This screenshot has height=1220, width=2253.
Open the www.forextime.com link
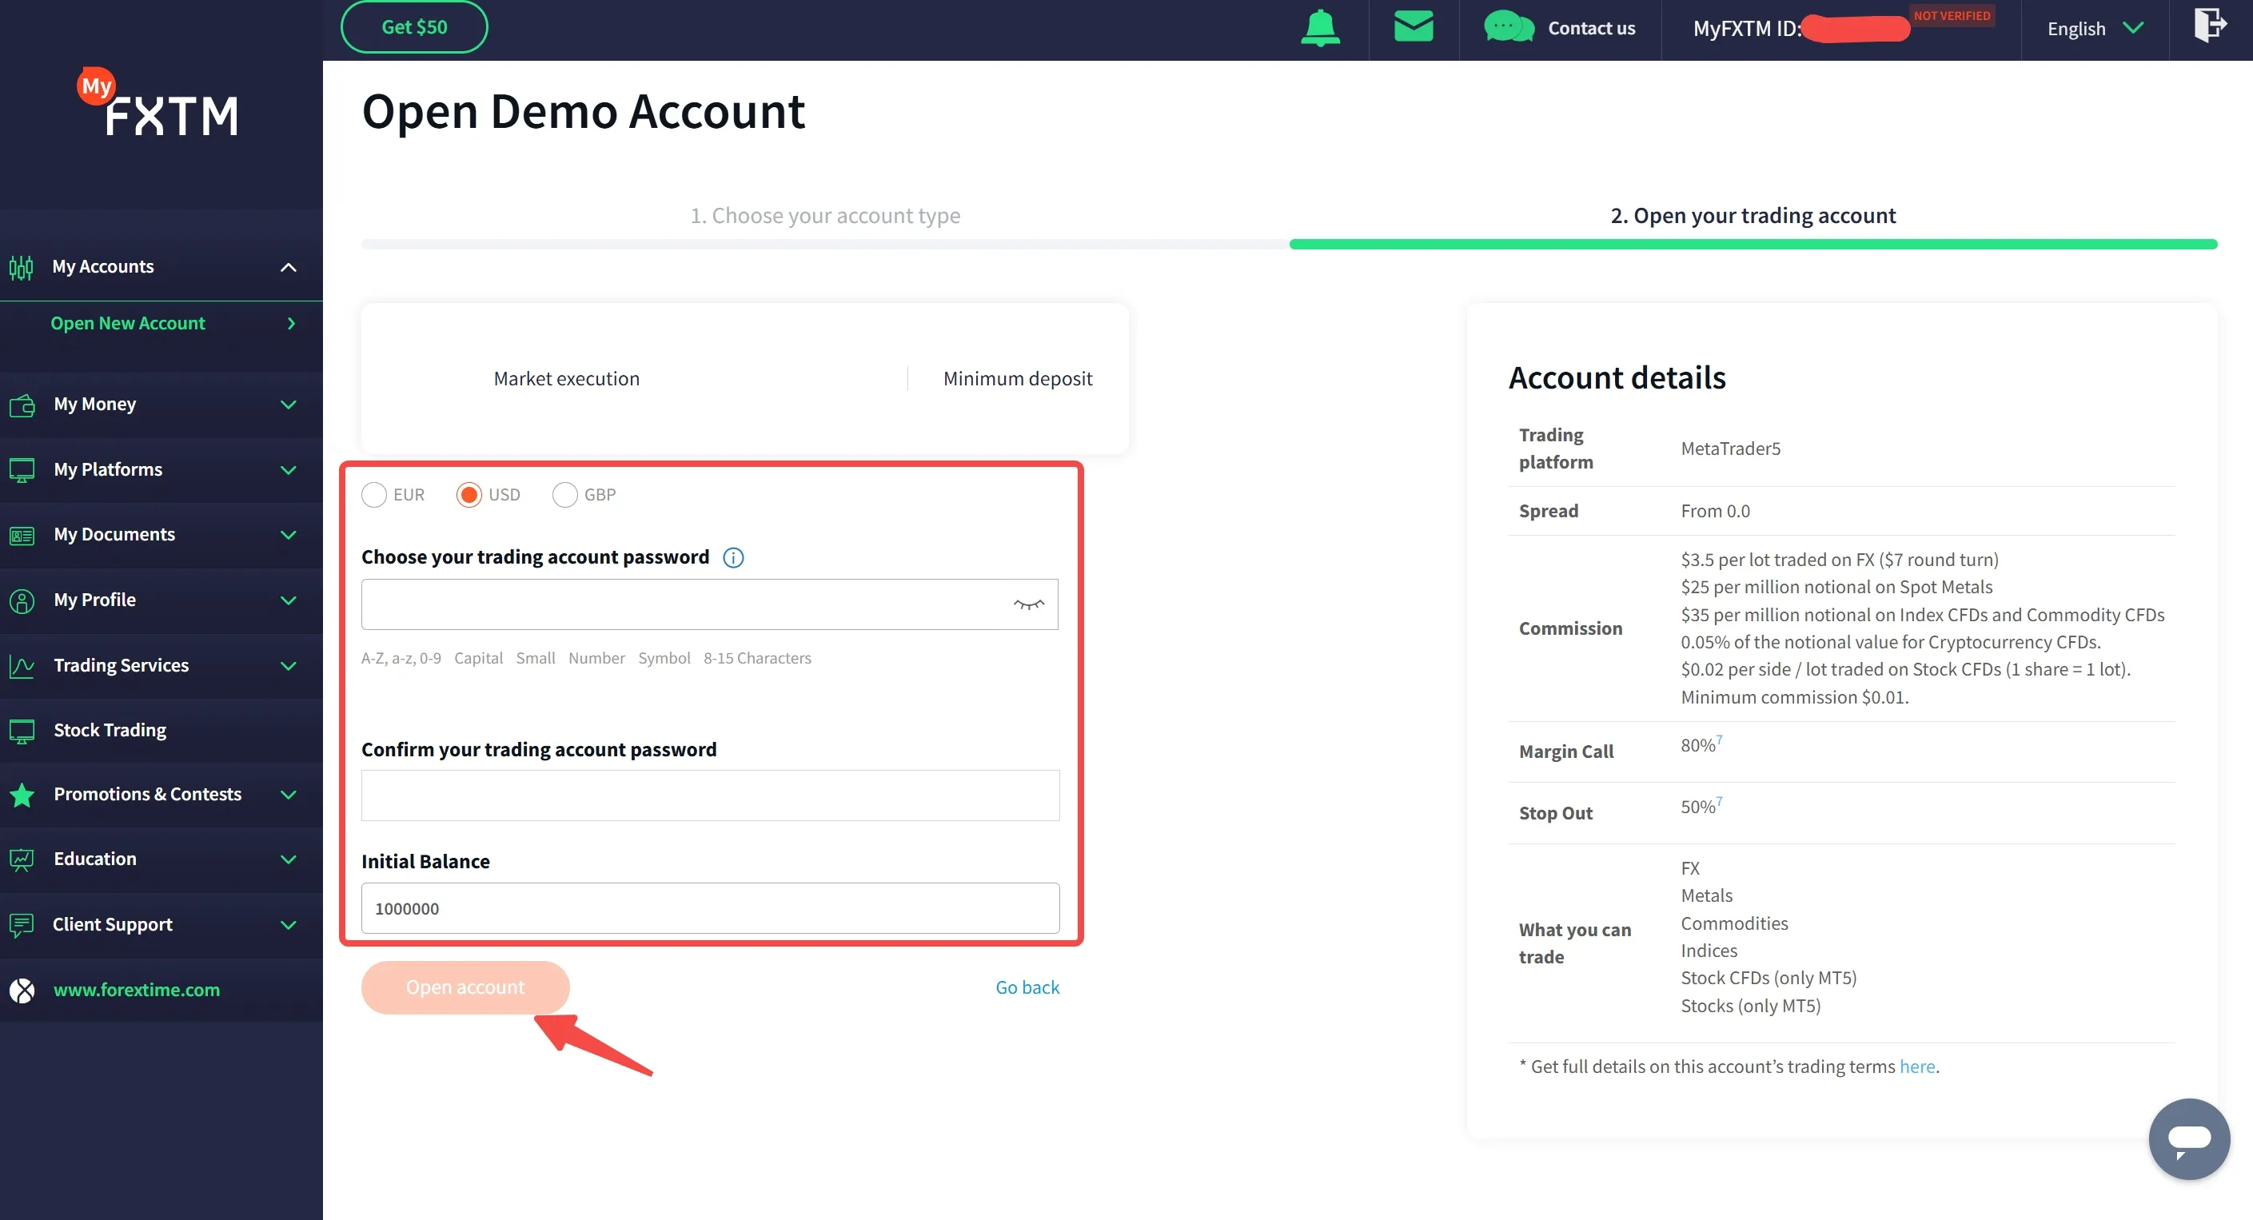click(137, 990)
